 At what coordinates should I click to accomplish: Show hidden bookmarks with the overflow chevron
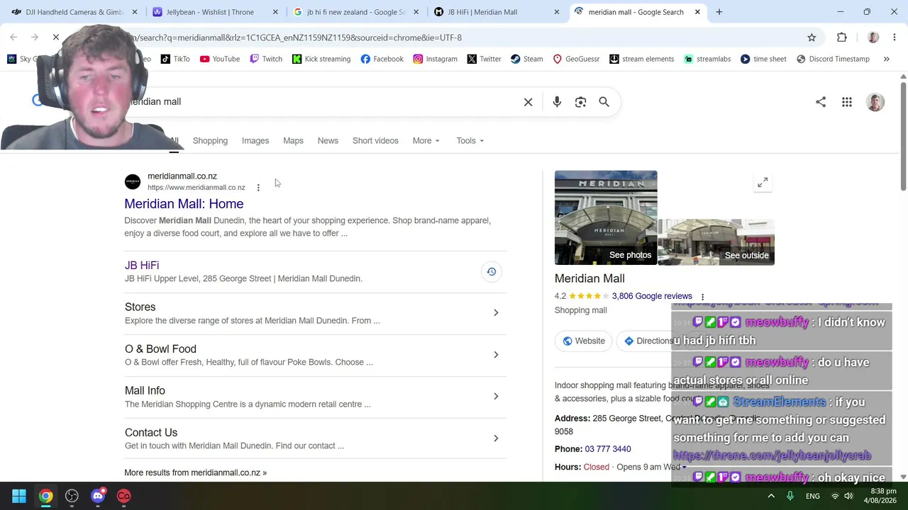click(x=886, y=59)
